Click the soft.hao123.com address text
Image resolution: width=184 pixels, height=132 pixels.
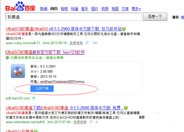18,98
